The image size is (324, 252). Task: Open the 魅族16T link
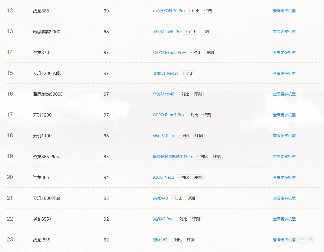(x=160, y=240)
